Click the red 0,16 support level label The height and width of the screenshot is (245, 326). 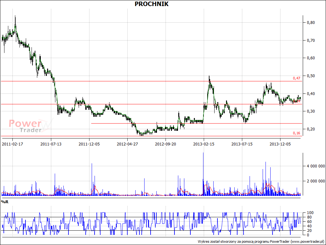click(297, 133)
